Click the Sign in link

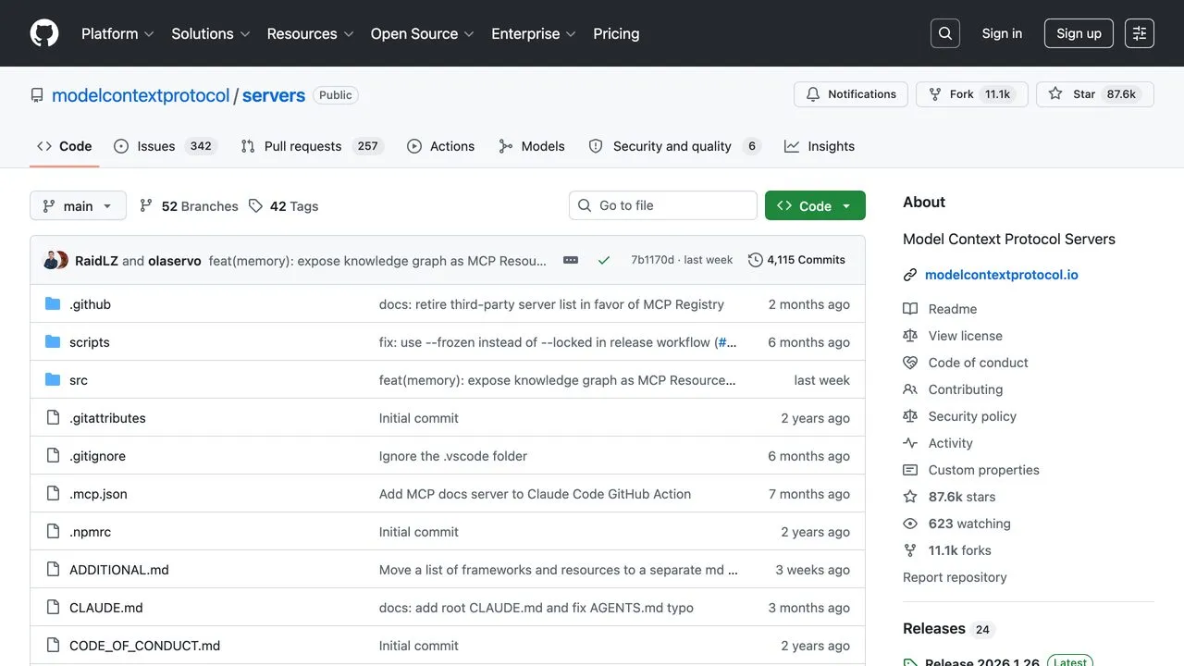click(x=1002, y=33)
